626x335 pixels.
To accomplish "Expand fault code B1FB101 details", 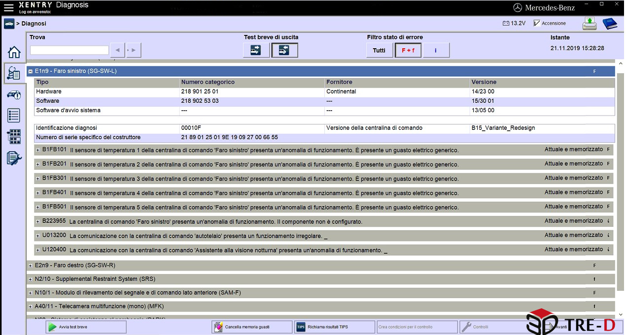I will point(37,150).
